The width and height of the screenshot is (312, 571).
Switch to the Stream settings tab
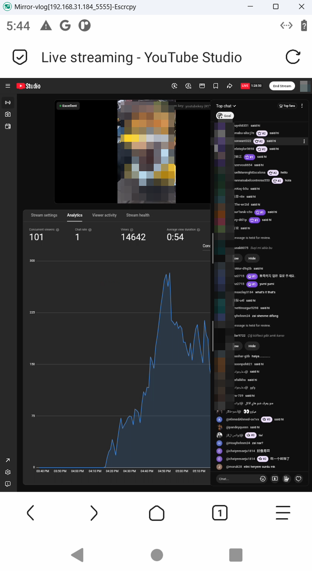44,215
